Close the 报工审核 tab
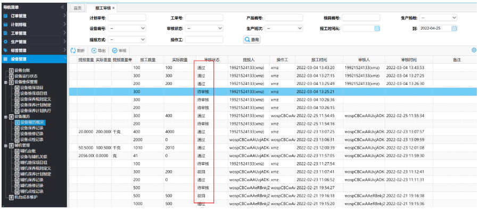This screenshot has width=479, height=210. pos(114,8)
